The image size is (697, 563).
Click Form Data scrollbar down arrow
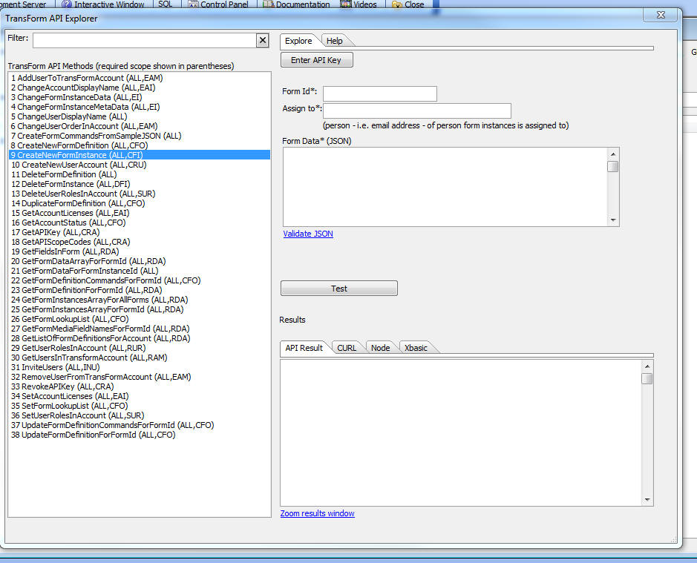coord(613,220)
